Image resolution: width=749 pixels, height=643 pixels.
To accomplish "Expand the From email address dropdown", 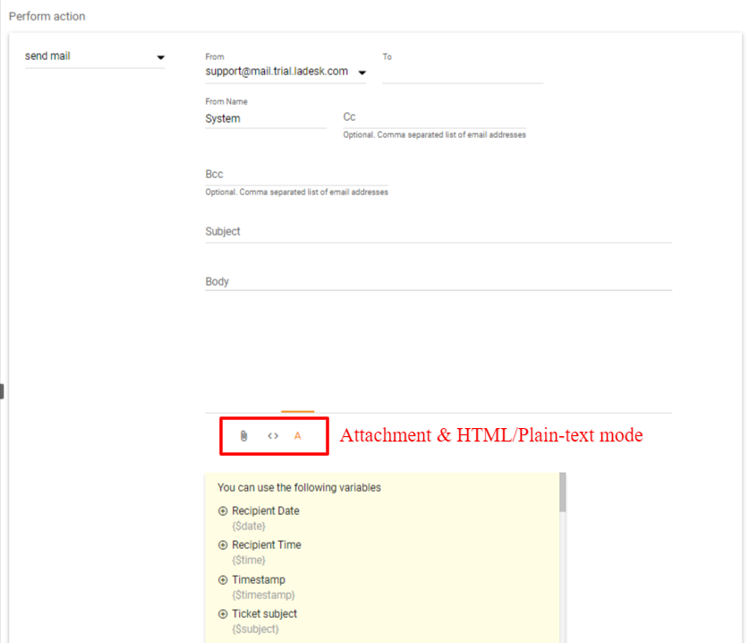I will [362, 73].
